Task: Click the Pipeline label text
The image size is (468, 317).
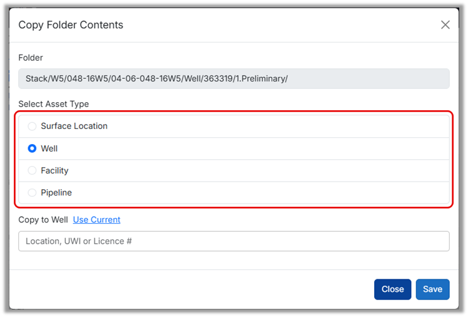Action: 56,193
